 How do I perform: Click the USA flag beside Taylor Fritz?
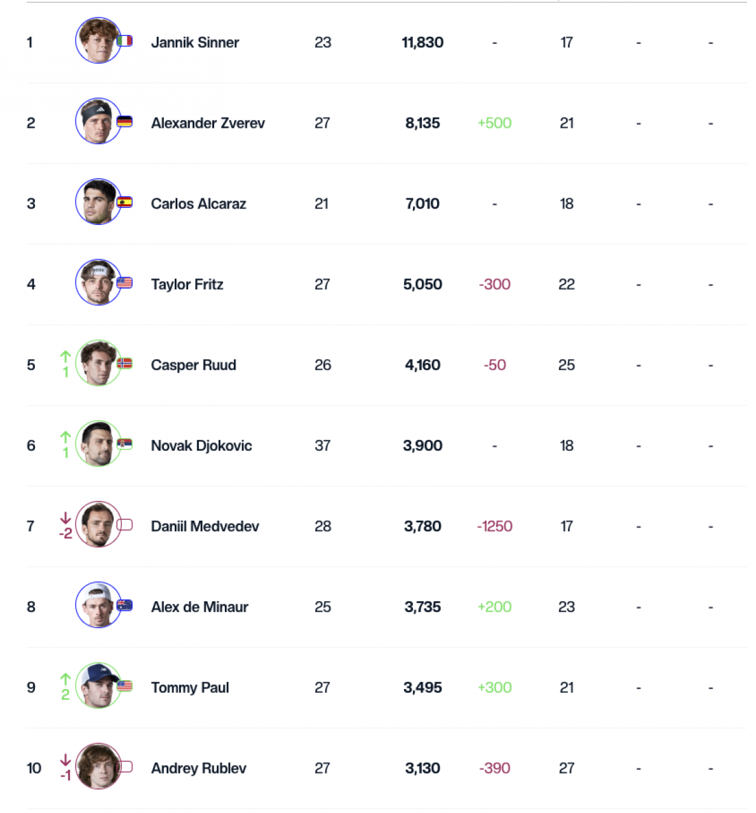tap(125, 283)
